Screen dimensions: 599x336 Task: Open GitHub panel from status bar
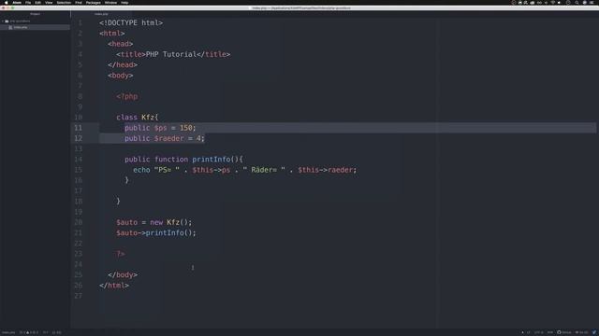pyautogui.click(x=563, y=332)
